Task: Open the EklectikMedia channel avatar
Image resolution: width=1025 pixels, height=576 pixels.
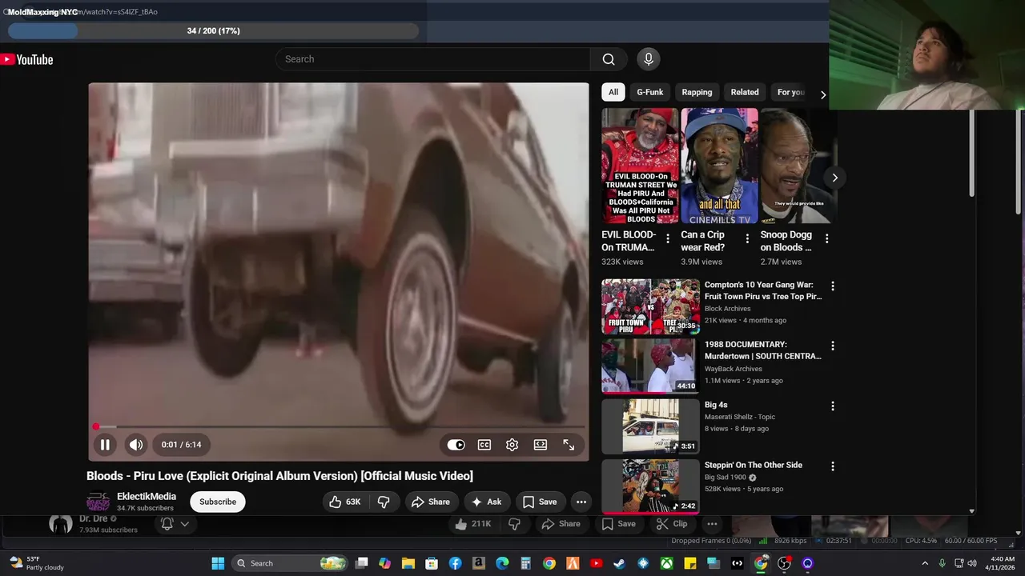Action: point(98,502)
